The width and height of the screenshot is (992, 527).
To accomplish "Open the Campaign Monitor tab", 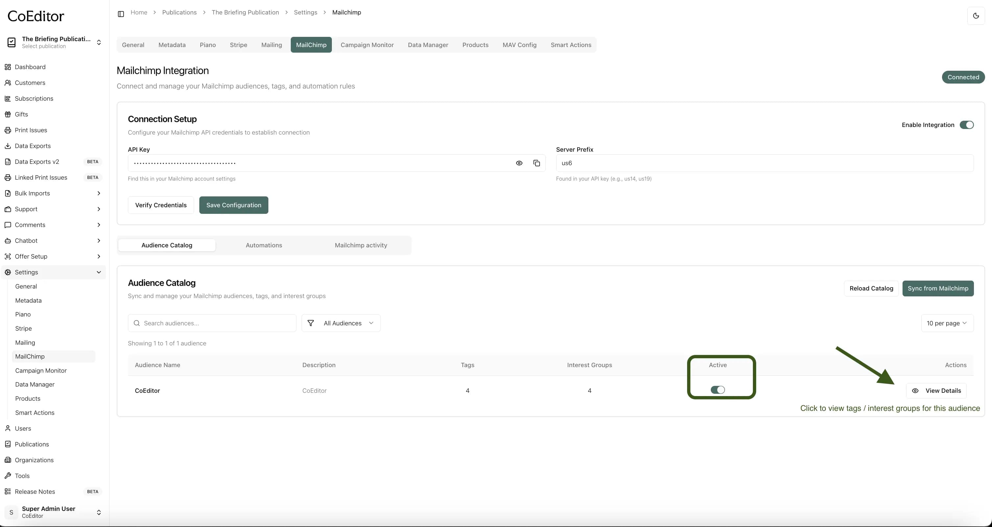I will (367, 45).
